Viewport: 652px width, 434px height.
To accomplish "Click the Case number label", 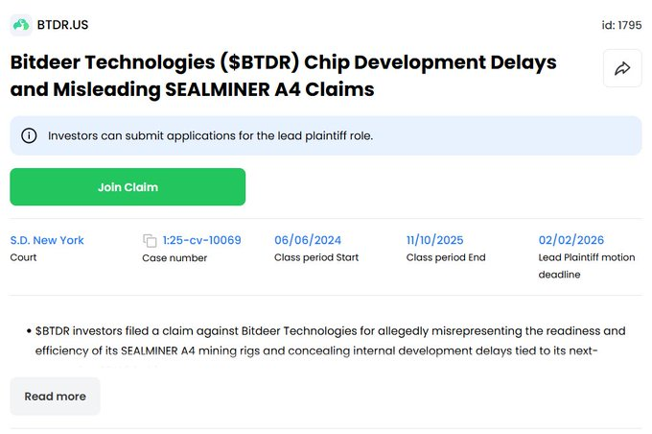I will click(175, 257).
